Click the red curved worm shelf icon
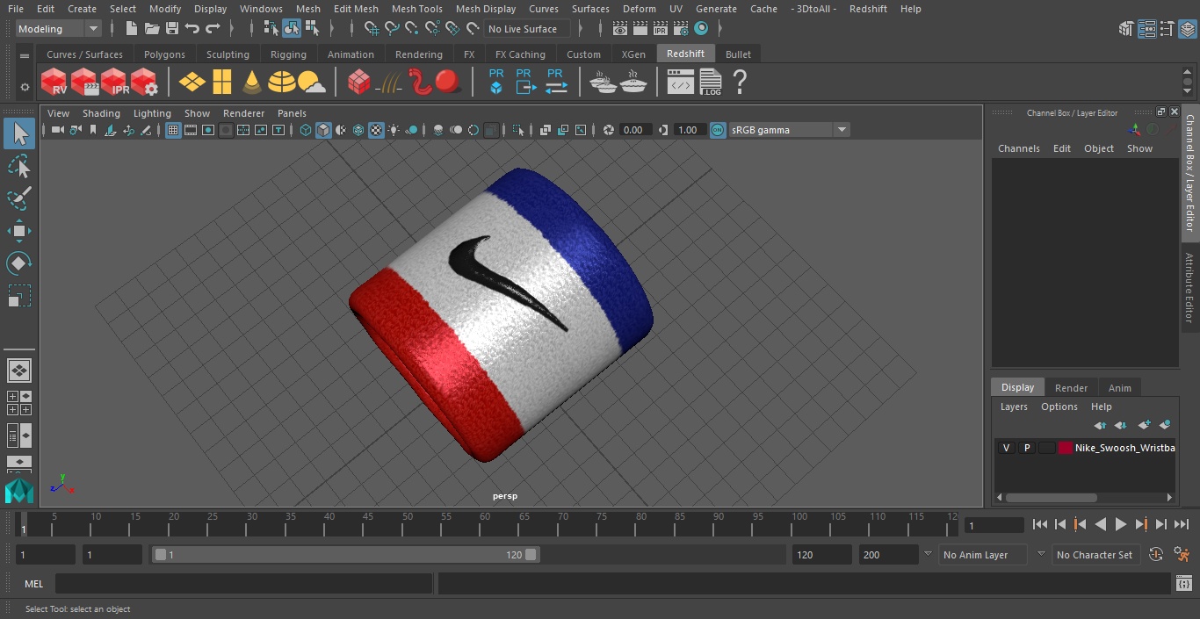Image resolution: width=1200 pixels, height=619 pixels. coord(420,83)
